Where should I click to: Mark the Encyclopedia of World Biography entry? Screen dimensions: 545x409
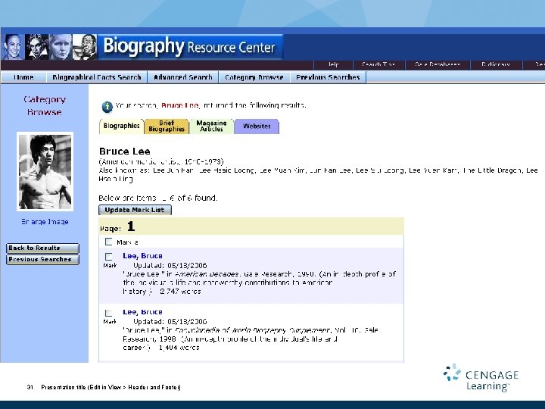[109, 313]
